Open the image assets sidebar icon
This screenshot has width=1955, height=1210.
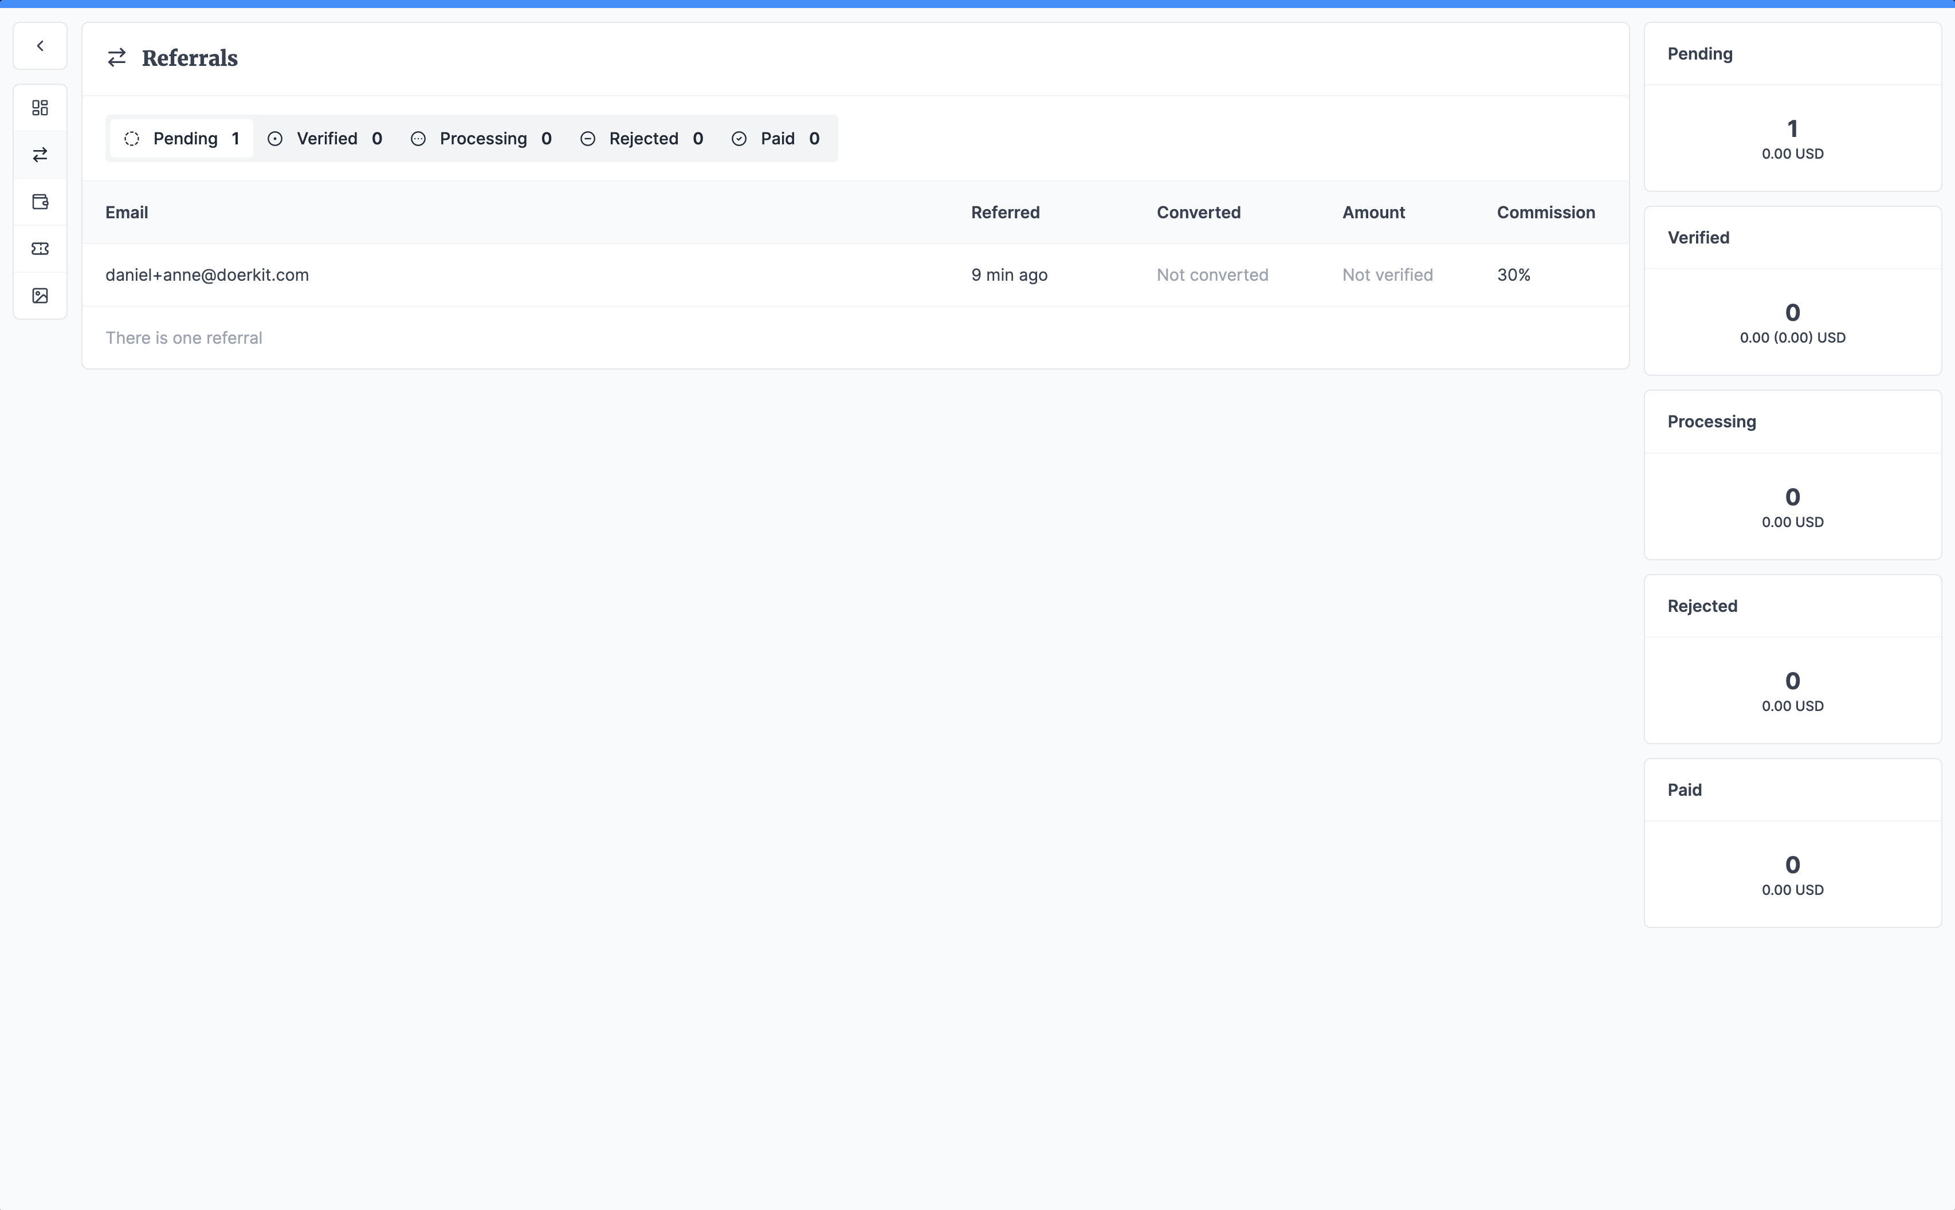pos(40,295)
